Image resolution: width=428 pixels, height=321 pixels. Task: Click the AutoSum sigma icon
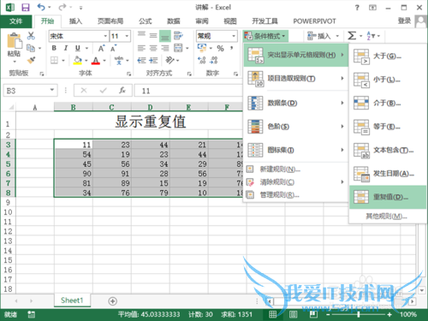coord(352,36)
